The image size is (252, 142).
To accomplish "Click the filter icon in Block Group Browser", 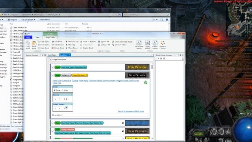I will coord(158,58).
